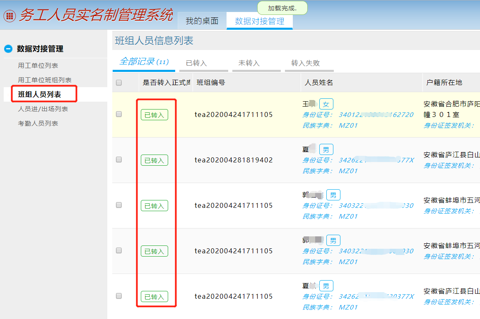
Task: Collapse the 数据对接管理 sidebar section
Action: 8,49
